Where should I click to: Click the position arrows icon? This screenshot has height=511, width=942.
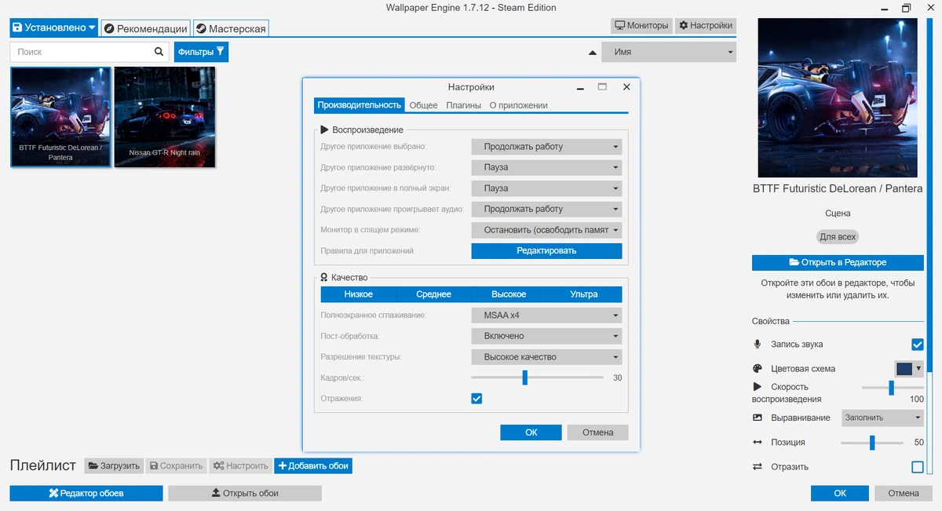click(758, 442)
